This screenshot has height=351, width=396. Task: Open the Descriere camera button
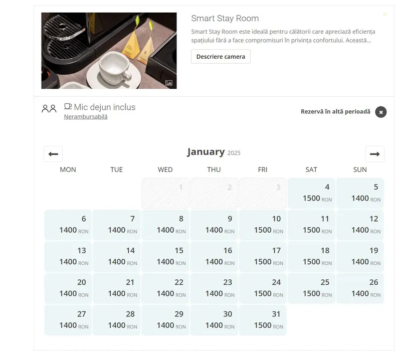click(x=221, y=57)
